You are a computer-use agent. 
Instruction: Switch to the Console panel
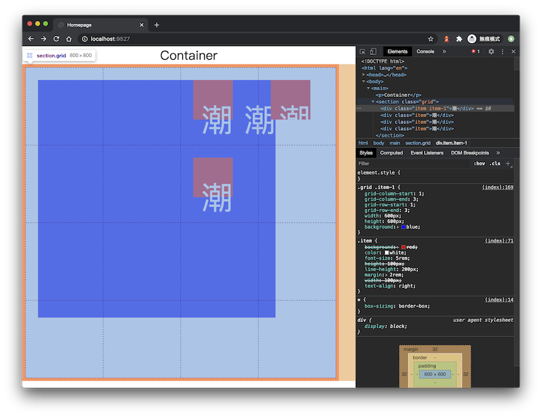point(425,52)
